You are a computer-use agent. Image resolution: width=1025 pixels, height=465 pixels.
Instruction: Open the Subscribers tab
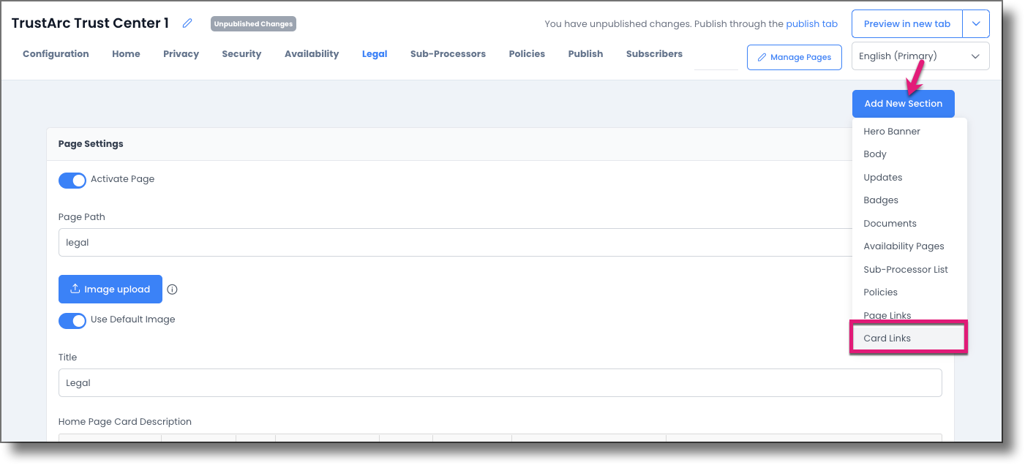(x=654, y=53)
